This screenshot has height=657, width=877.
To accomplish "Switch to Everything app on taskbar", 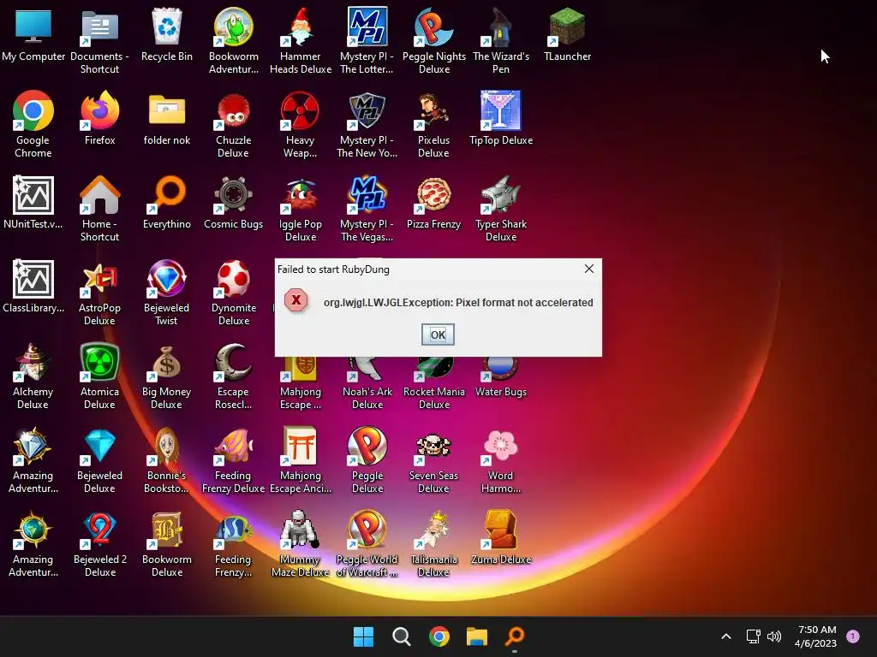I will click(515, 636).
